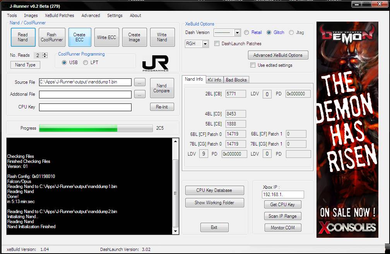Switch to the Bad Blocks tab
The height and width of the screenshot is (254, 390).
tap(236, 80)
